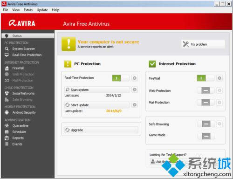Open Scheduler in the sidebar
The height and width of the screenshot is (179, 233).
coord(19,132)
